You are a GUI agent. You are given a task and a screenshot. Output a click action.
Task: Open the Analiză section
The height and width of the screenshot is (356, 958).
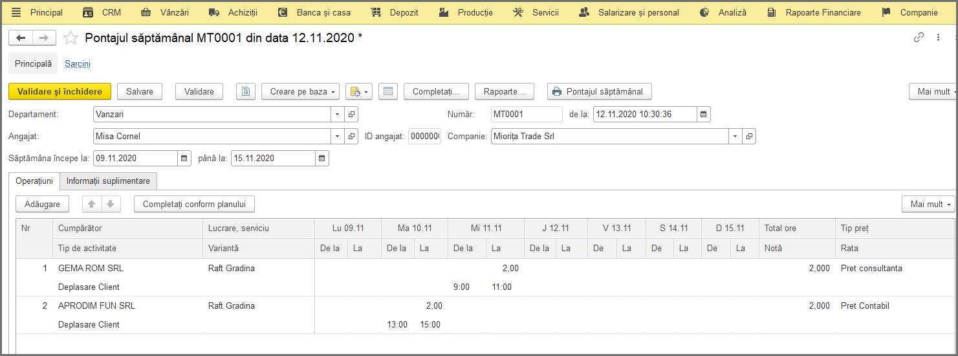[x=723, y=12]
